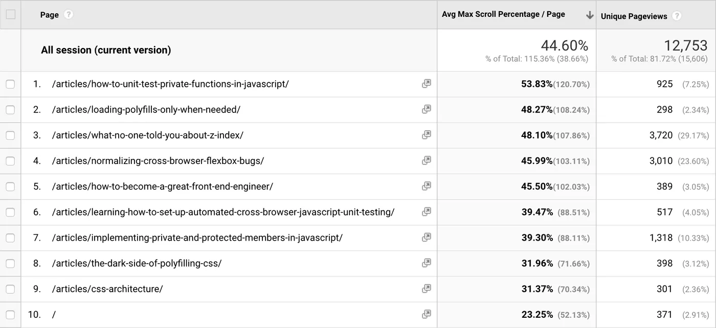Sort by Unique Pageviews column header
The width and height of the screenshot is (716, 328).
[634, 16]
